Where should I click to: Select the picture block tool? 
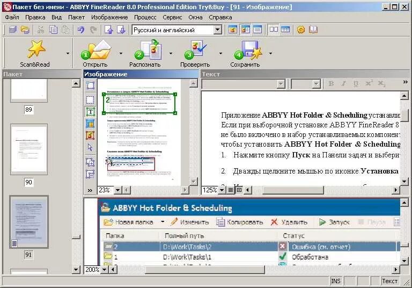coord(90,135)
